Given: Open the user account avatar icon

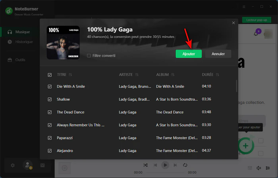Looking at the screenshot, I should (x=28, y=165).
